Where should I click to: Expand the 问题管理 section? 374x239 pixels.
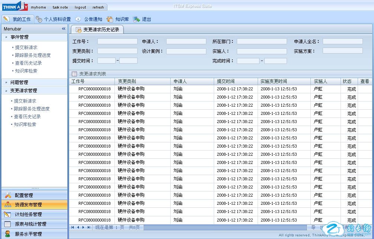[x=19, y=83]
